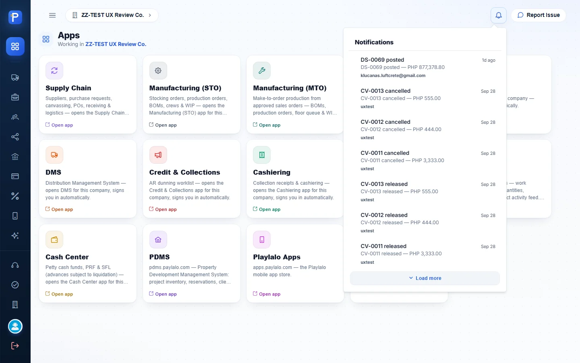Select the CV-0011 cancelled notification
The height and width of the screenshot is (363, 580).
tap(425, 161)
